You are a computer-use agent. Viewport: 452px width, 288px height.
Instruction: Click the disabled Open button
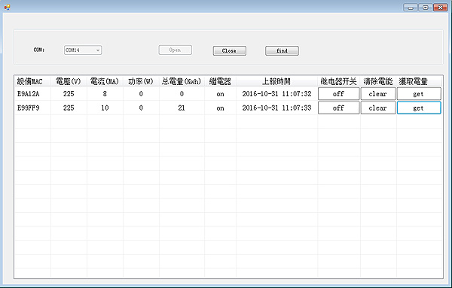click(175, 50)
